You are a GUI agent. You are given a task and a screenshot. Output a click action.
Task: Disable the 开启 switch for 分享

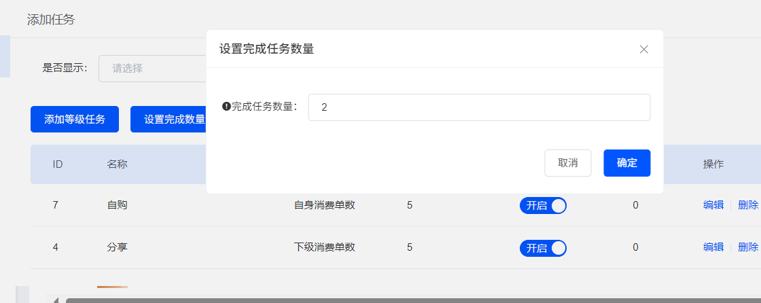[543, 248]
